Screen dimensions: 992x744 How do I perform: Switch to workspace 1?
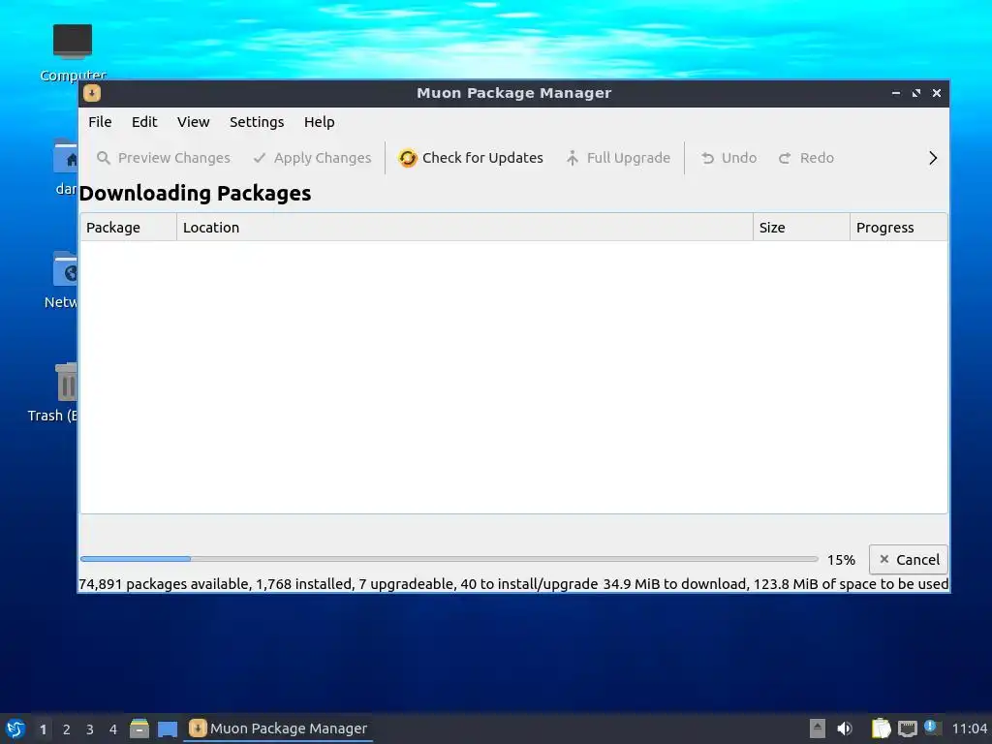tap(43, 729)
